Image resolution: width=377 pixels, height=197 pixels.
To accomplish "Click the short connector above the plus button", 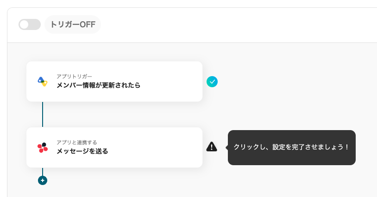I will click(x=43, y=171).
